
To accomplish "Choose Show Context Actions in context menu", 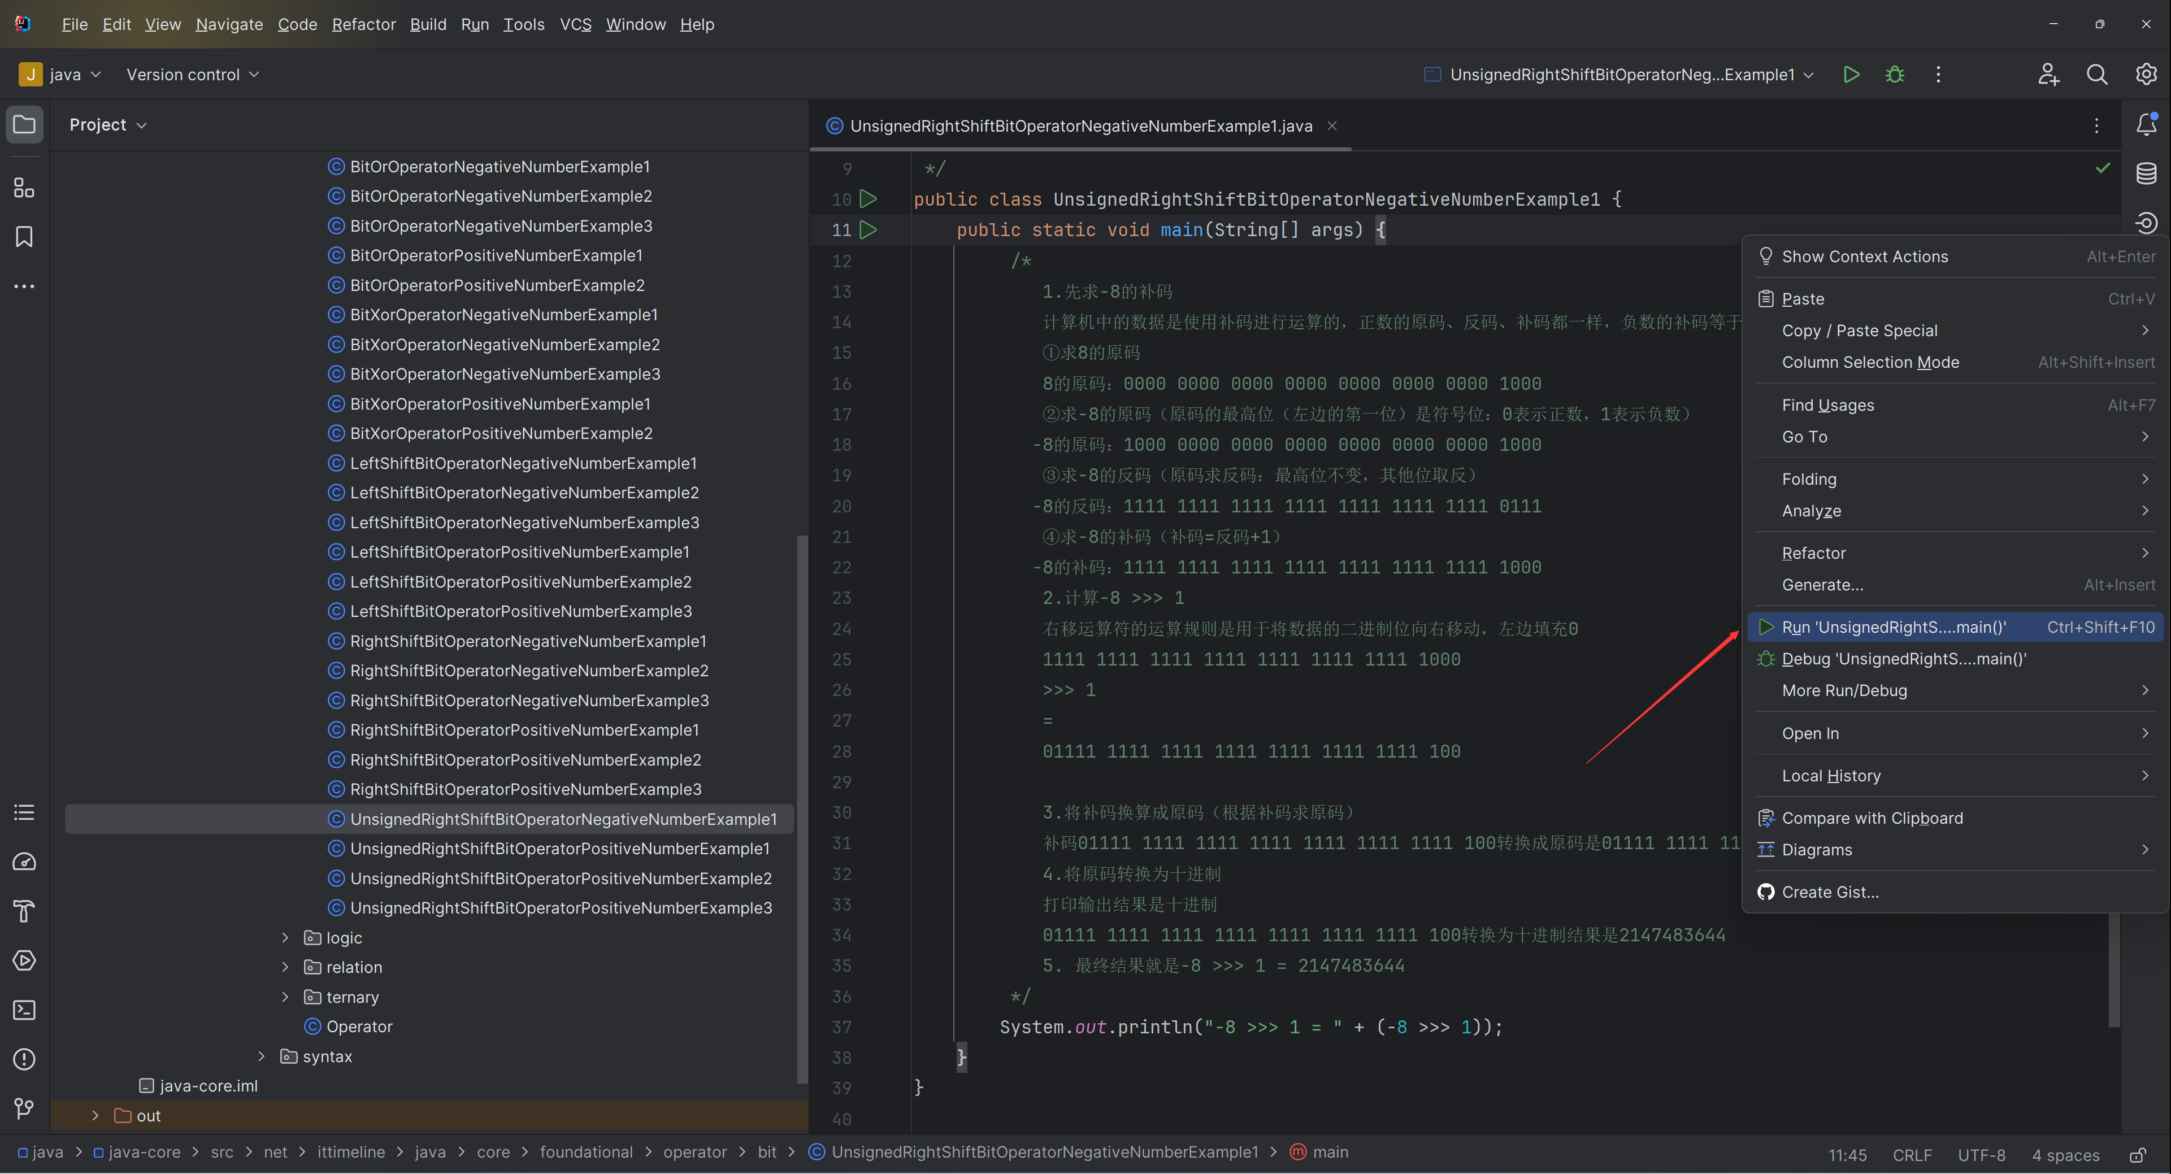I will click(1955, 256).
